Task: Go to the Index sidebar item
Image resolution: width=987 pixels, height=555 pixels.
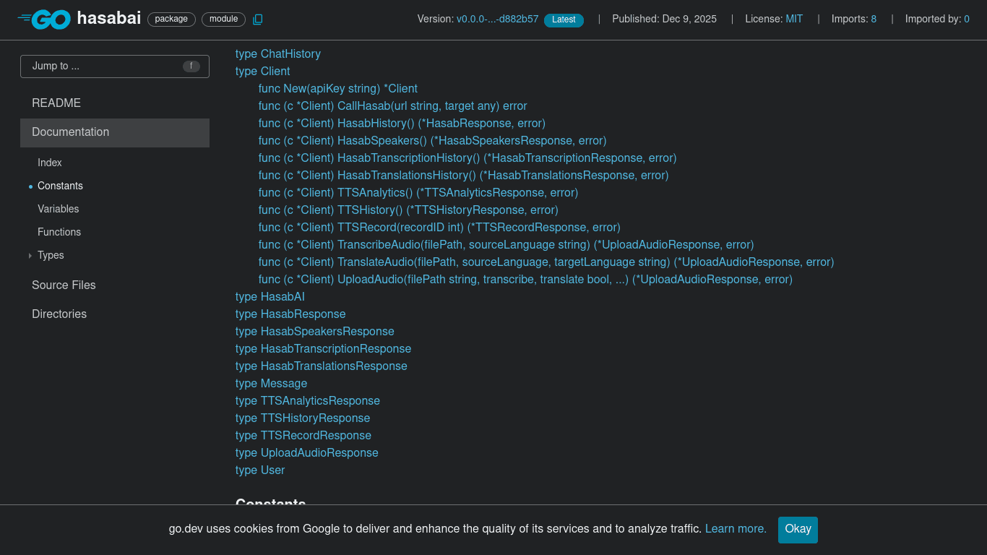Action: (x=49, y=163)
